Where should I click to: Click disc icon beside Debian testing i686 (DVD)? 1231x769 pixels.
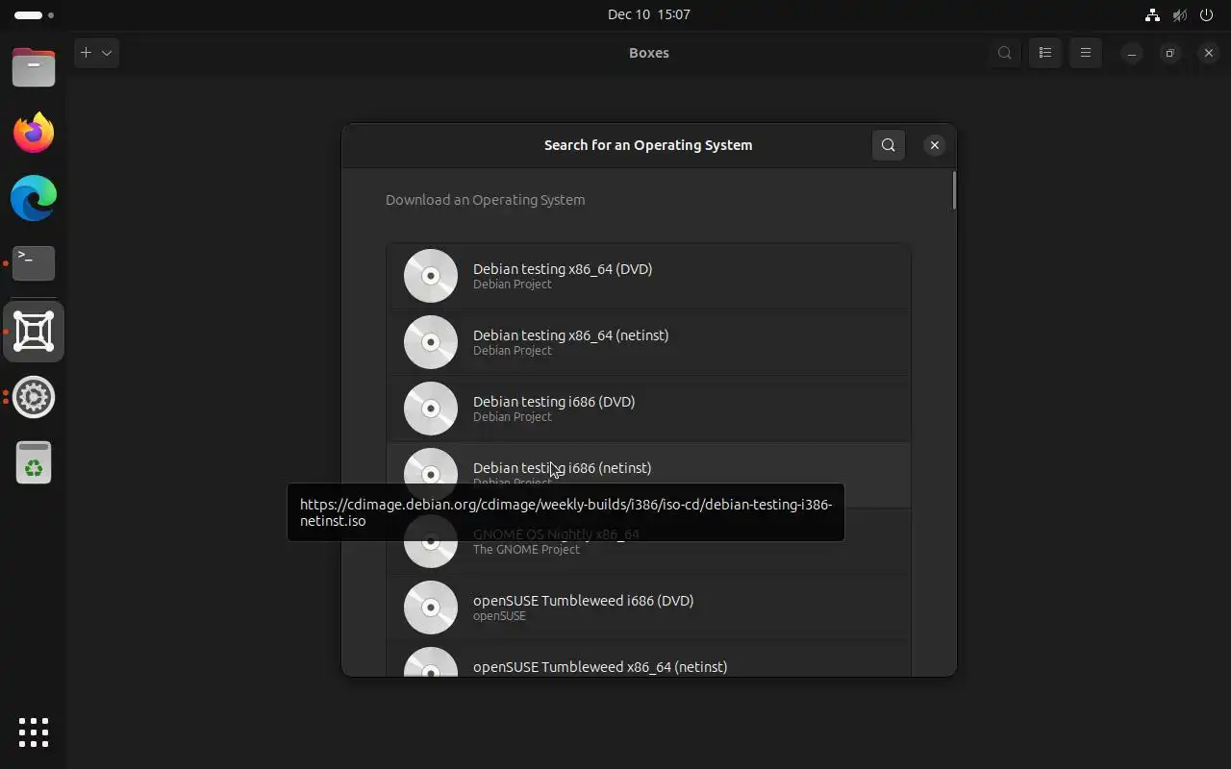tap(431, 409)
